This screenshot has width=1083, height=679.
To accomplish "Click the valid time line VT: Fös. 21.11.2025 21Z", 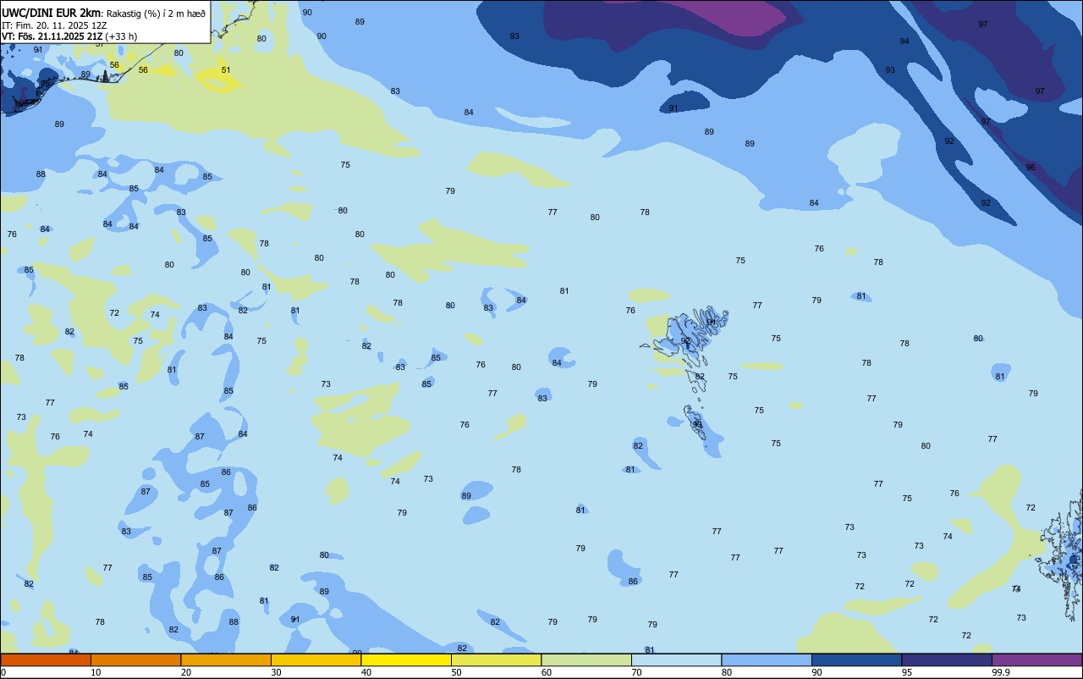I will click(x=52, y=36).
